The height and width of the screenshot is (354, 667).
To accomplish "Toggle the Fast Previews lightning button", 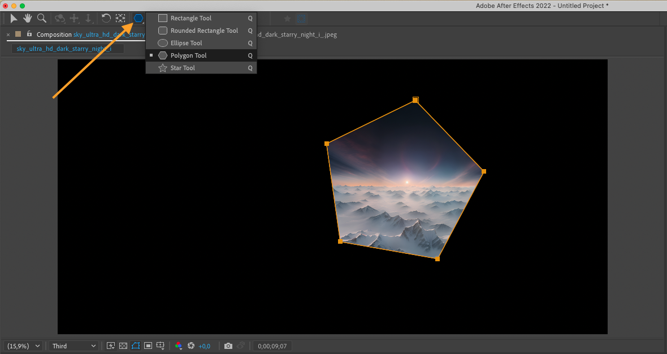I will click(111, 346).
